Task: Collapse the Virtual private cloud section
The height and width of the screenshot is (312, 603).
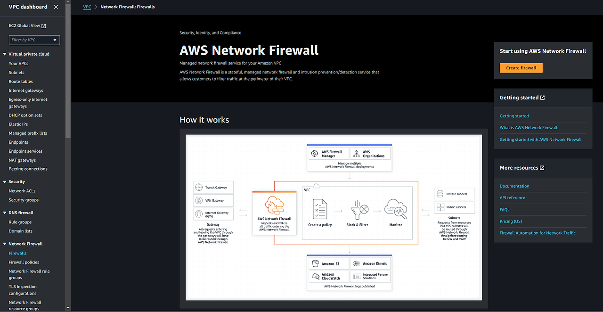Action: coord(4,54)
